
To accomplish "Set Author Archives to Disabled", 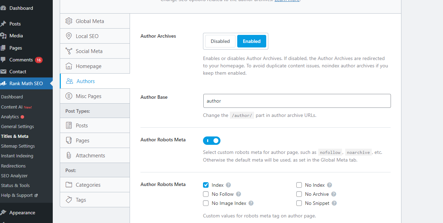I will (220, 41).
